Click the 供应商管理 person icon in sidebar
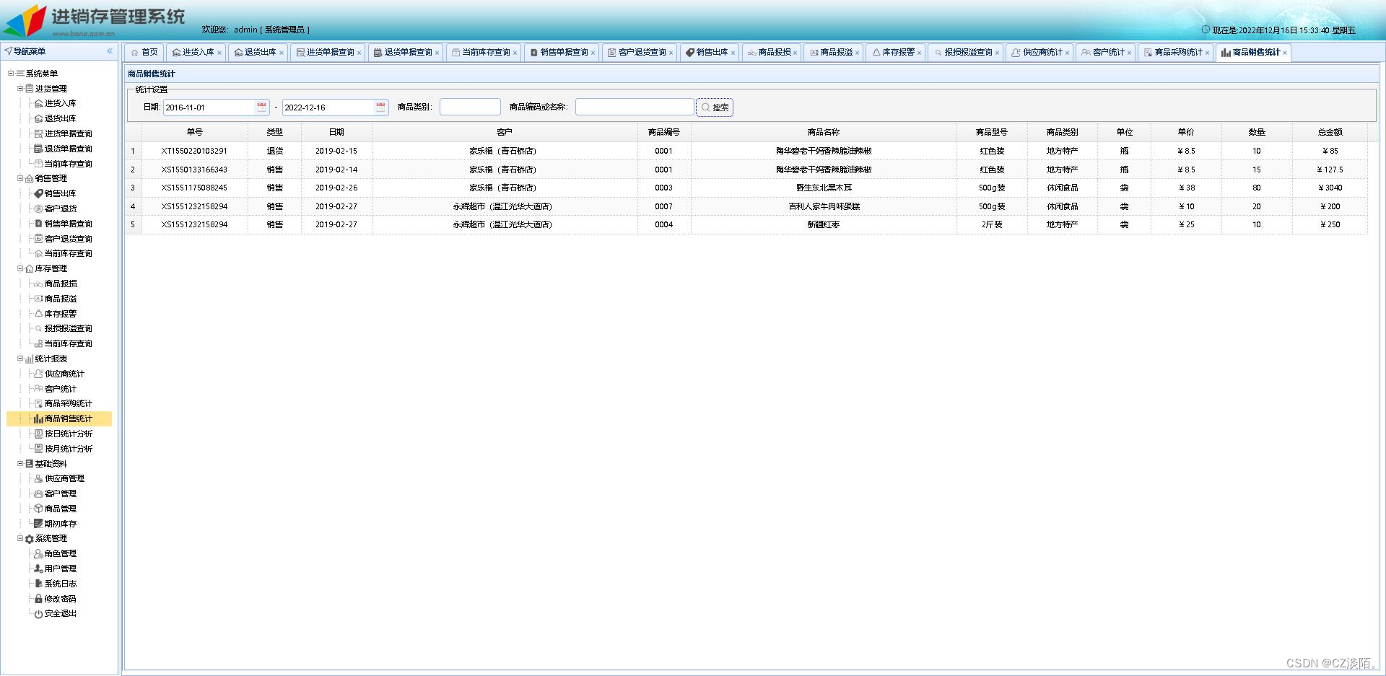1386x676 pixels. coord(38,478)
